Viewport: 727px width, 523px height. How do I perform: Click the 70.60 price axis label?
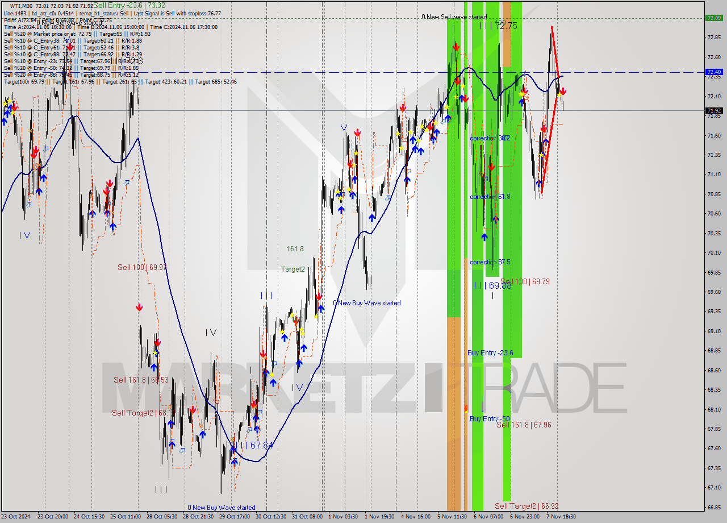[x=714, y=214]
